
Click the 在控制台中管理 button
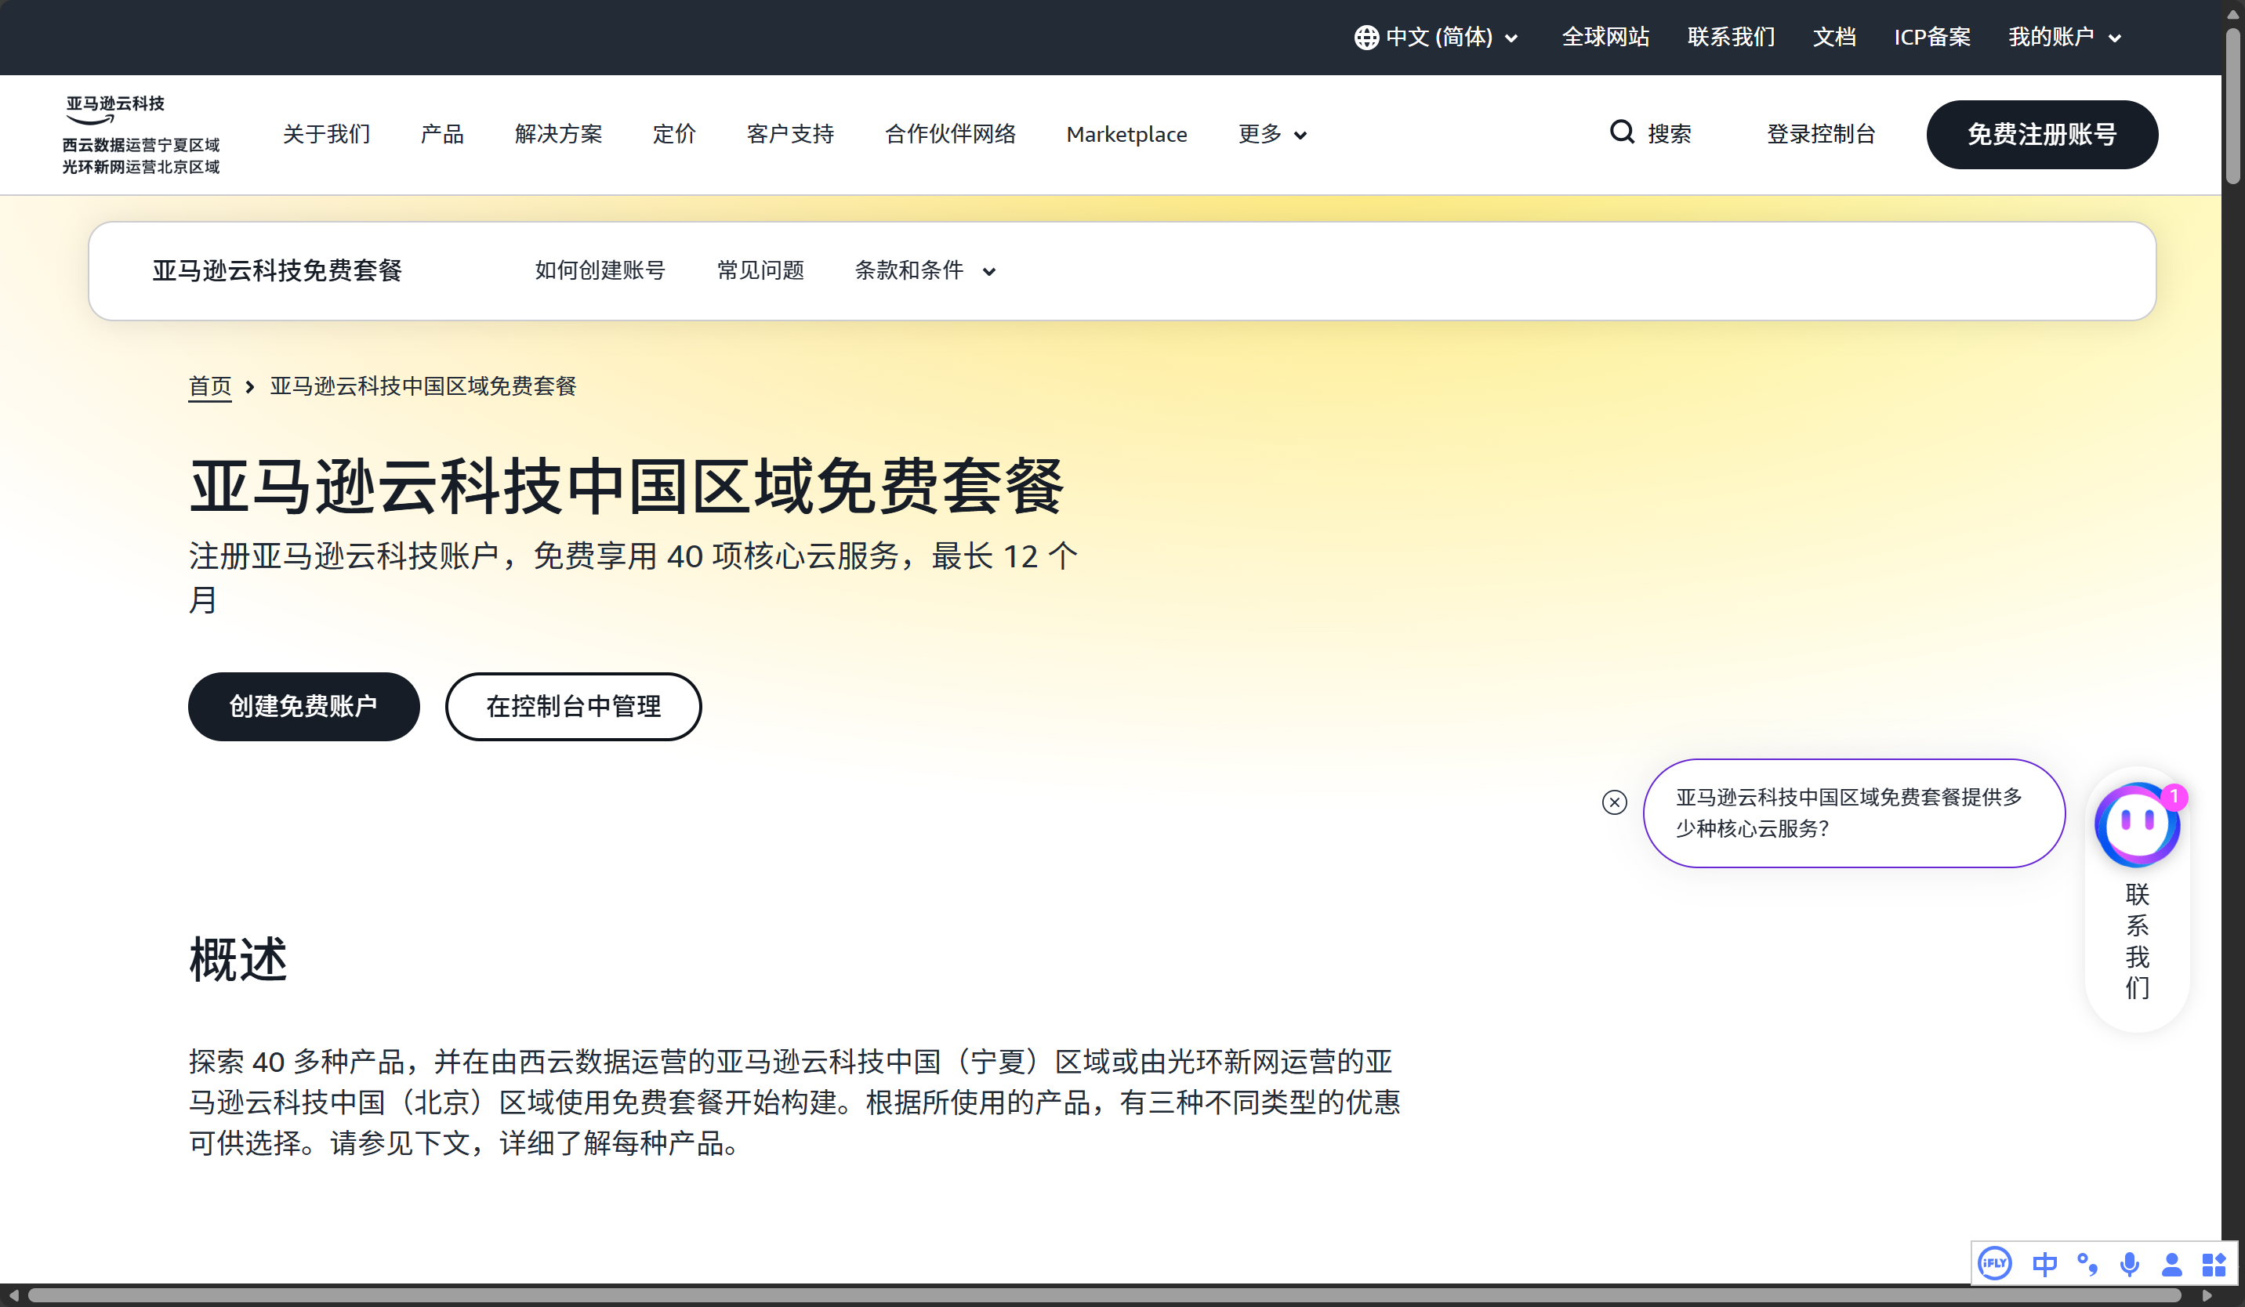pyautogui.click(x=574, y=707)
